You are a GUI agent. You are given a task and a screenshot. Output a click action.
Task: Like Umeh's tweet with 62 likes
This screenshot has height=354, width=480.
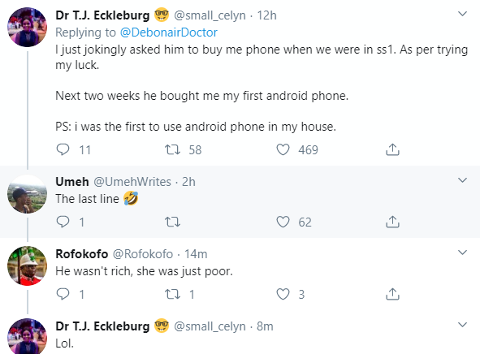[x=283, y=222]
